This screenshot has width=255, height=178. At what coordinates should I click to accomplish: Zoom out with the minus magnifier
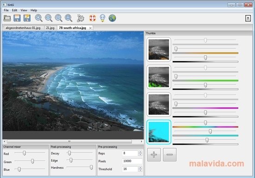(x=49, y=18)
